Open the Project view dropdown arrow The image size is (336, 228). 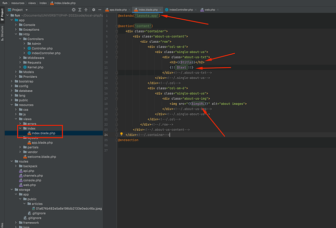pos(26,10)
